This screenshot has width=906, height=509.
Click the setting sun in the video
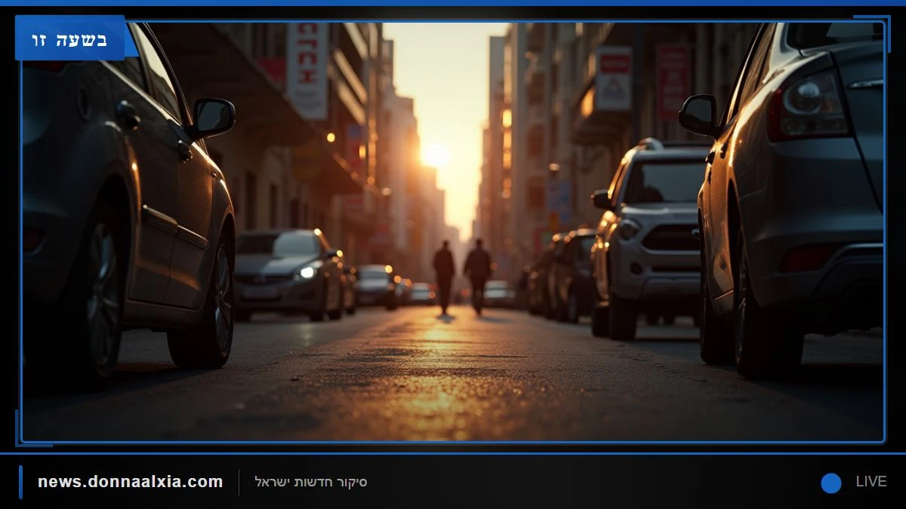(x=436, y=155)
